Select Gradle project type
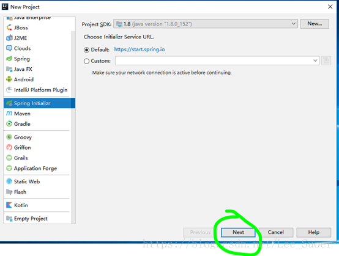339x256 pixels. point(37,124)
